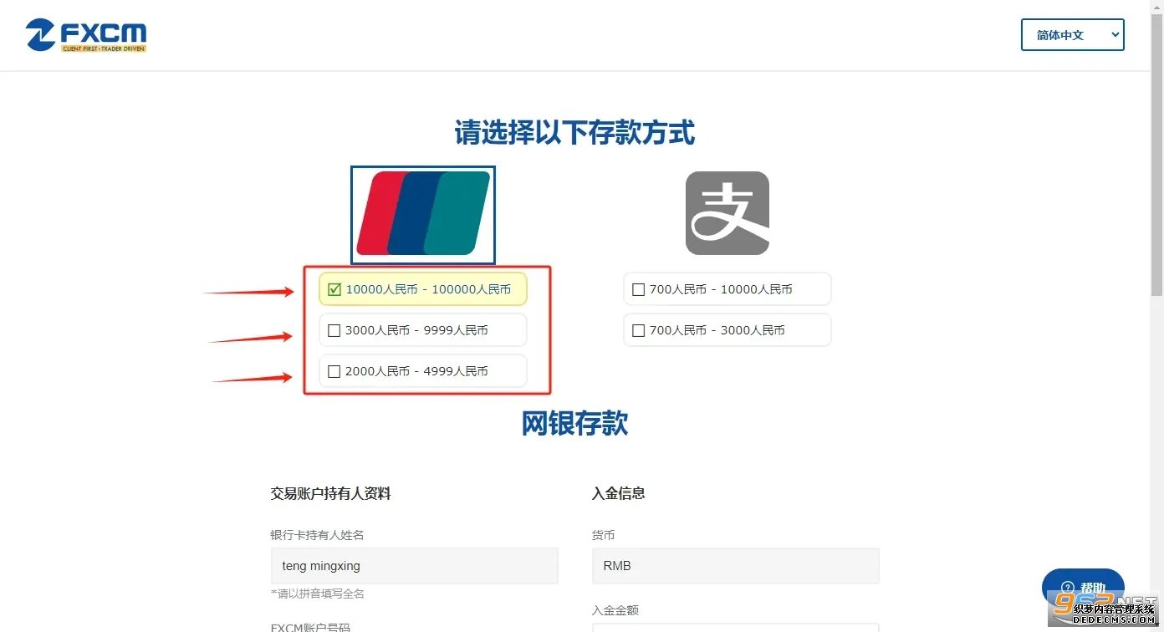The width and height of the screenshot is (1164, 632).
Task: Click the 10000人民币 - 100000人民币 option label
Action: tap(428, 289)
